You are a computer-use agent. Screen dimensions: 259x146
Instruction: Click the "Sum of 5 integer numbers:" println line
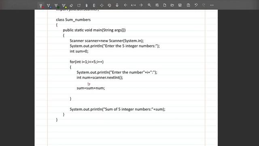point(117,109)
